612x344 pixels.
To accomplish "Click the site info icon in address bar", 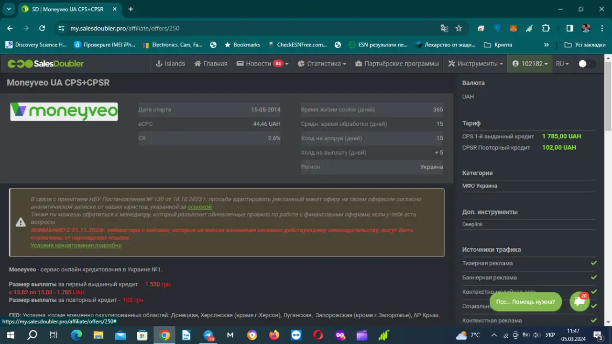I will [61, 28].
